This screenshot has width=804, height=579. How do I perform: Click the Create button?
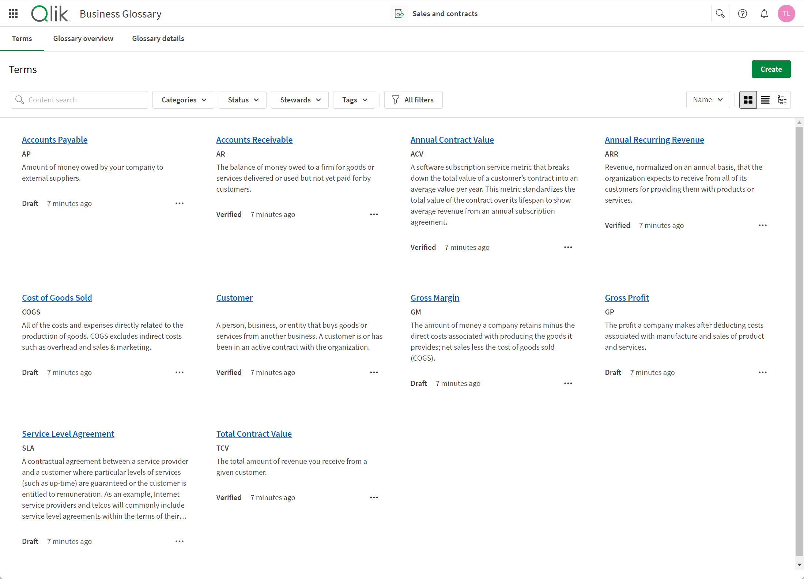771,69
